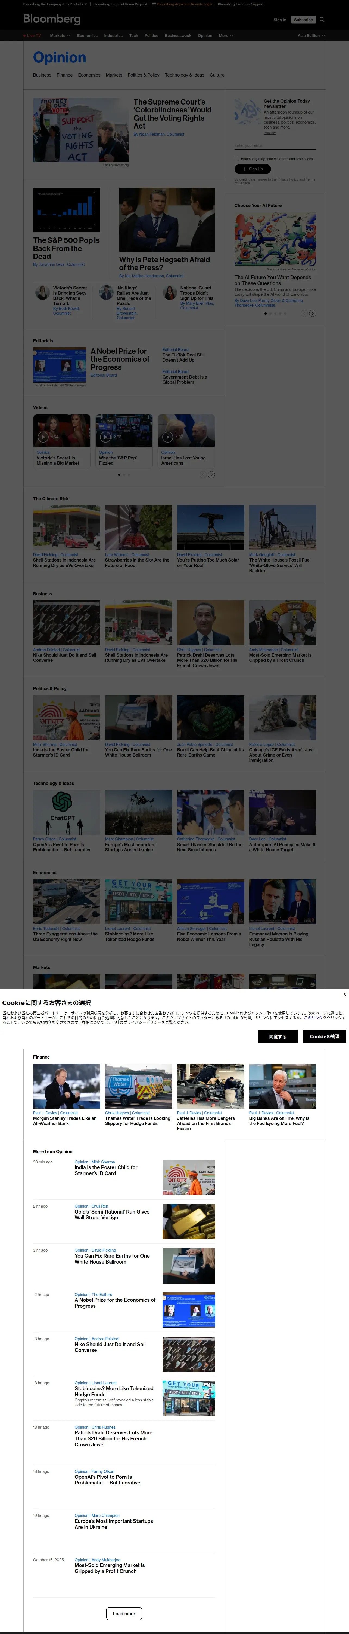Open the S&P 500 chart thumbnail
This screenshot has width=349, height=1634.
pos(67,210)
